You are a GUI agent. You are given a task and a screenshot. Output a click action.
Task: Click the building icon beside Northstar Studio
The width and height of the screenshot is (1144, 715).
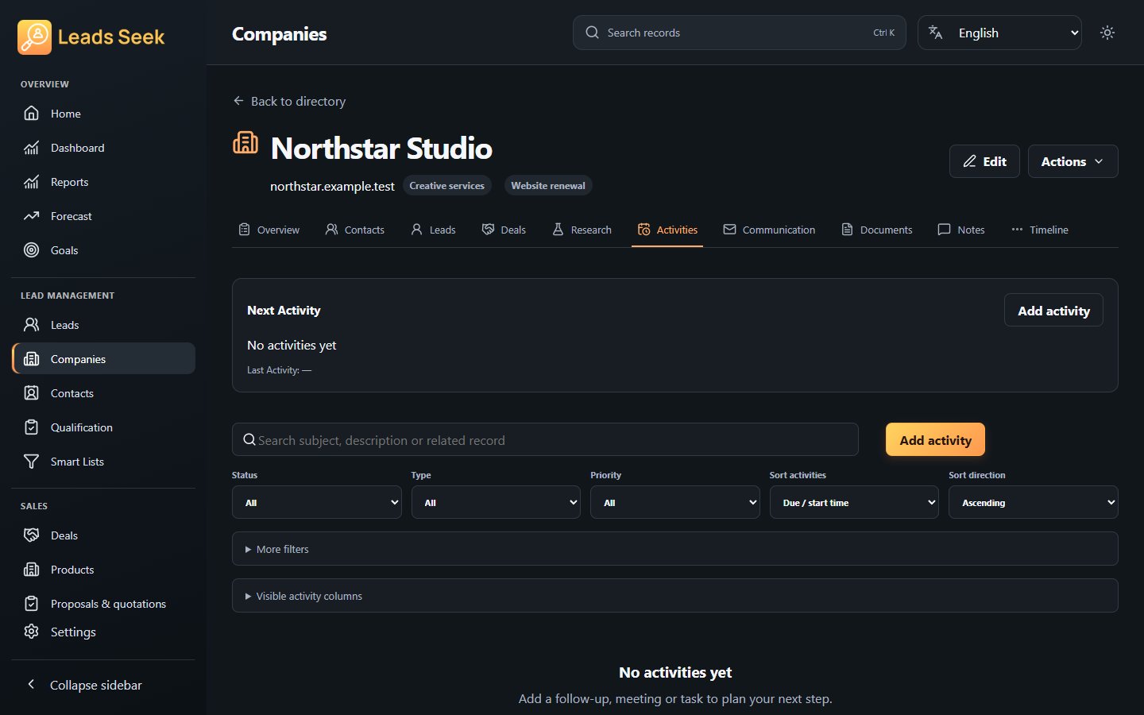click(245, 143)
